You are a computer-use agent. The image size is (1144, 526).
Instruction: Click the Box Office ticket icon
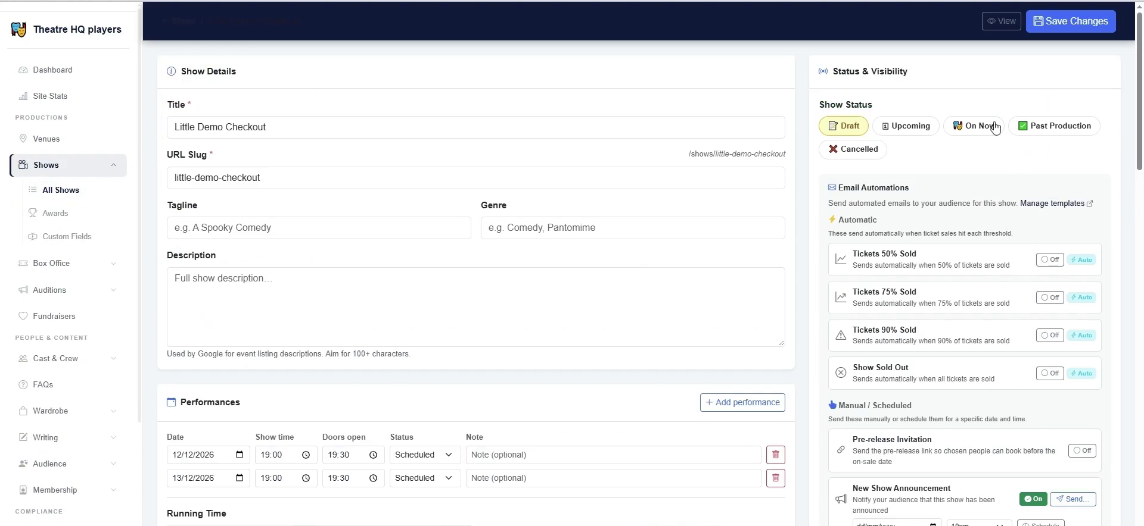pyautogui.click(x=23, y=263)
